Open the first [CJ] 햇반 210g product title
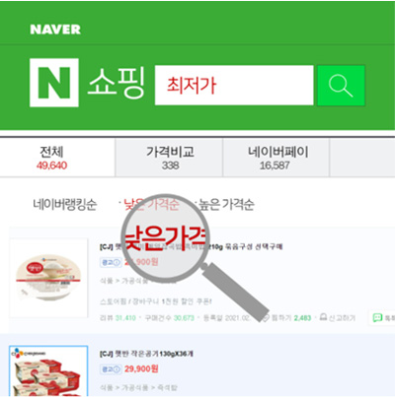 pyautogui.click(x=191, y=246)
